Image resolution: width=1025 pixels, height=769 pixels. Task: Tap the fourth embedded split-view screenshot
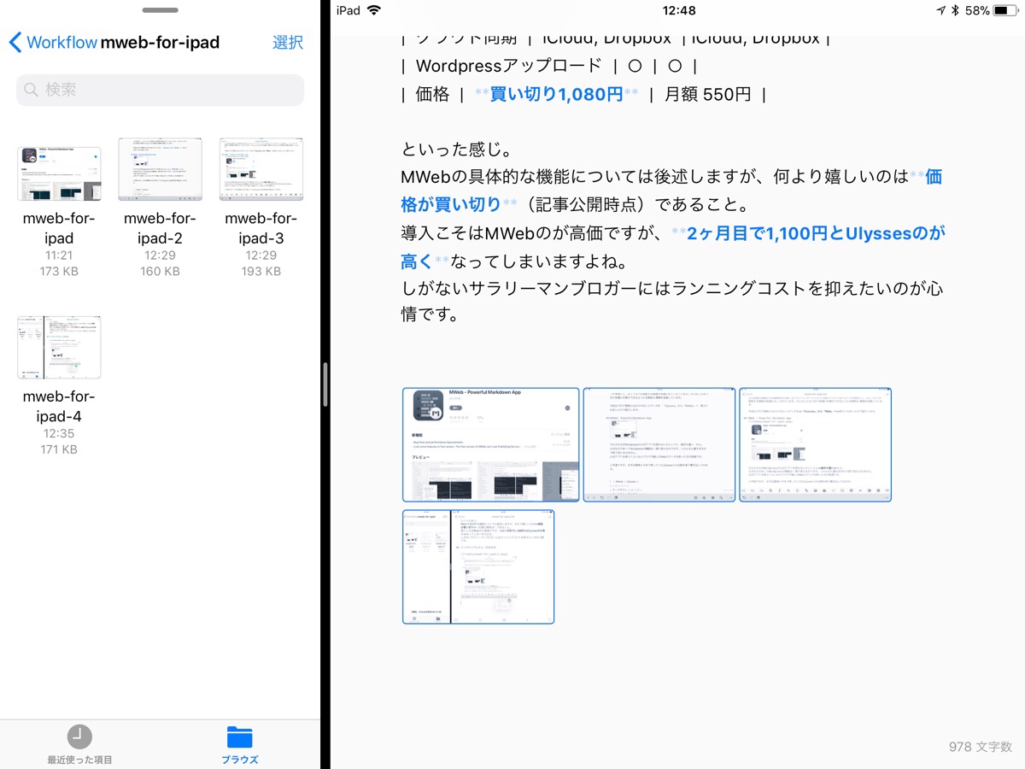(478, 566)
